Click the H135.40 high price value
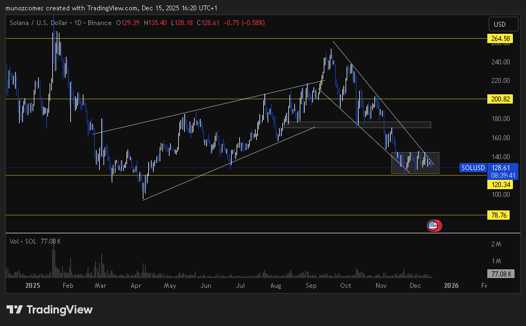 tap(155, 23)
